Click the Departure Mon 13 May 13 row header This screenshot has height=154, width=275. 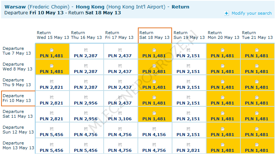click(18, 146)
